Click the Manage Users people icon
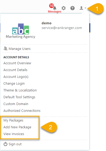This screenshot has height=151, width=106. pos(5,48)
